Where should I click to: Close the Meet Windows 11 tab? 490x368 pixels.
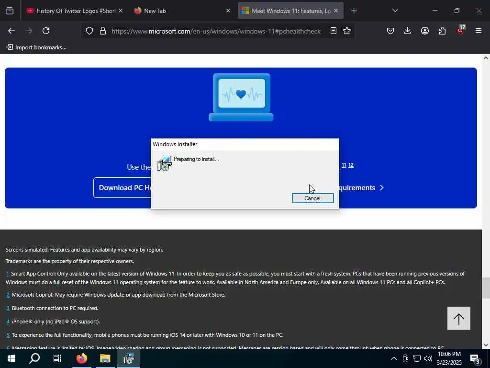point(336,11)
